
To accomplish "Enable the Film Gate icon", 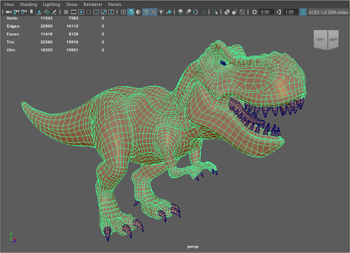I will [x=74, y=12].
